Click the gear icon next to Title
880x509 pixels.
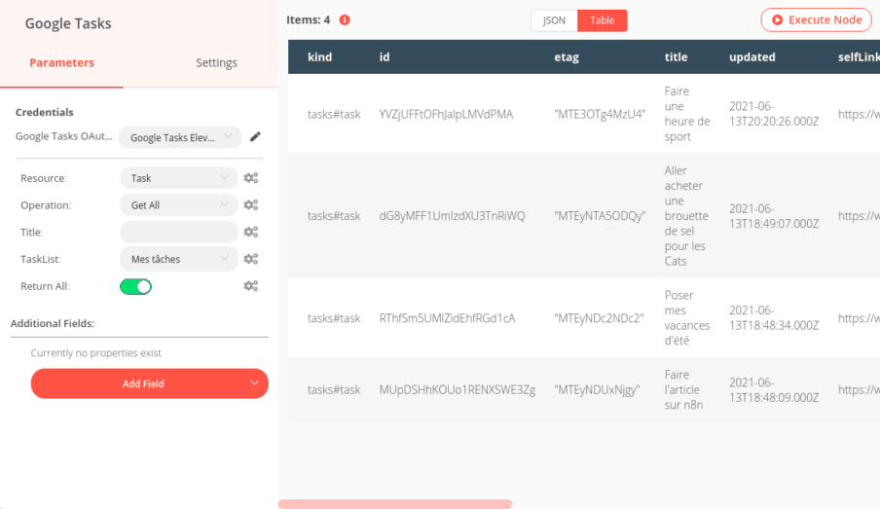(x=251, y=233)
